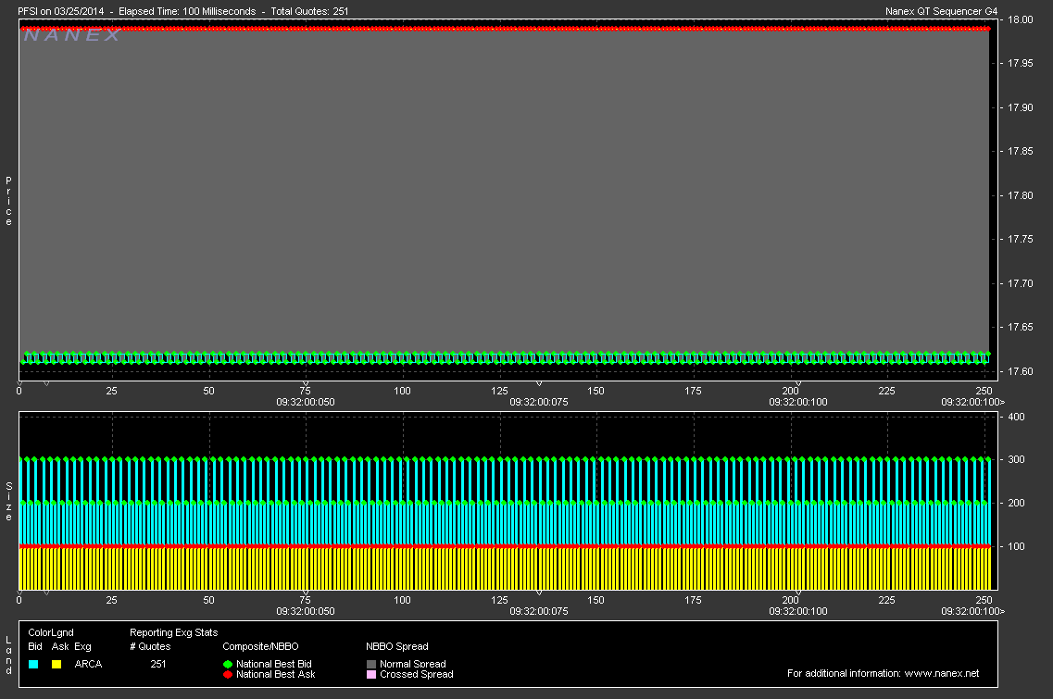
Task: Click the 17.65 price axis label
Action: 1020,327
